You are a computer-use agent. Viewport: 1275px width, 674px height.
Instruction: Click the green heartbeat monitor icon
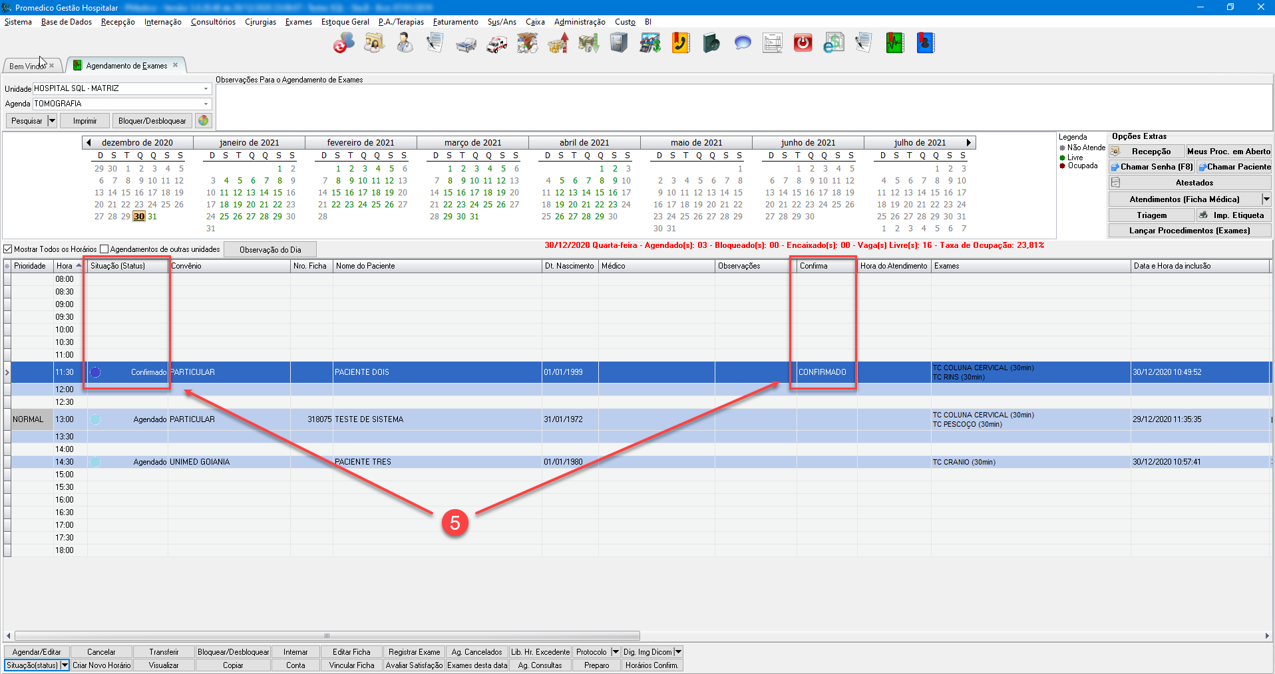[894, 44]
